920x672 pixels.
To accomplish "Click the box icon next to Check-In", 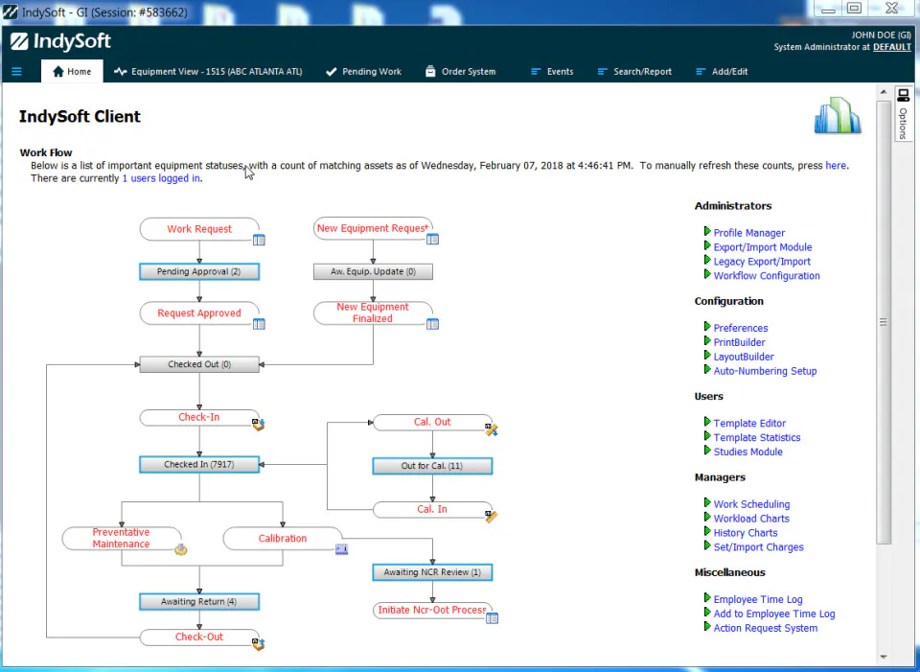I will [259, 425].
